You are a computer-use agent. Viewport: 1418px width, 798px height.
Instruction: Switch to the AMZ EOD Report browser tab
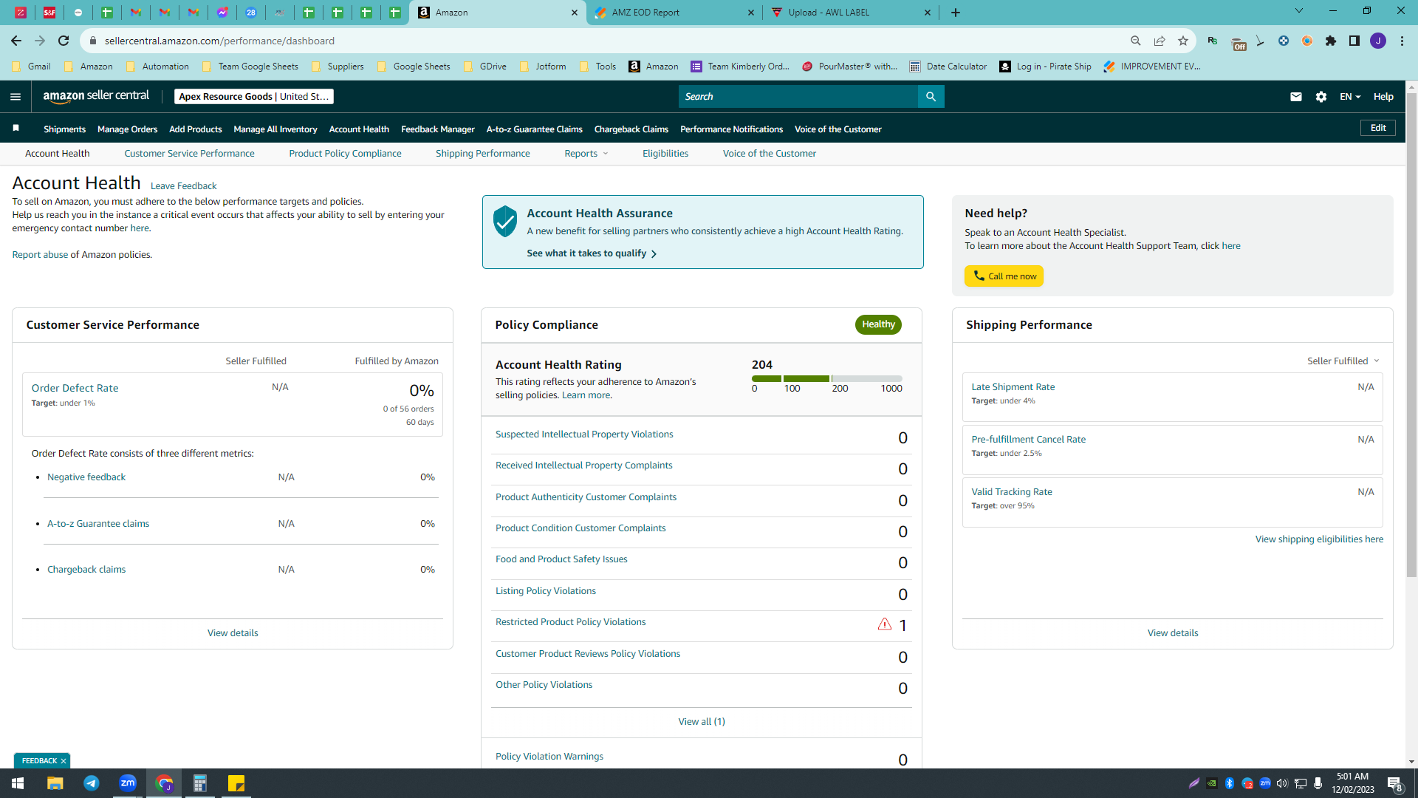pyautogui.click(x=675, y=13)
